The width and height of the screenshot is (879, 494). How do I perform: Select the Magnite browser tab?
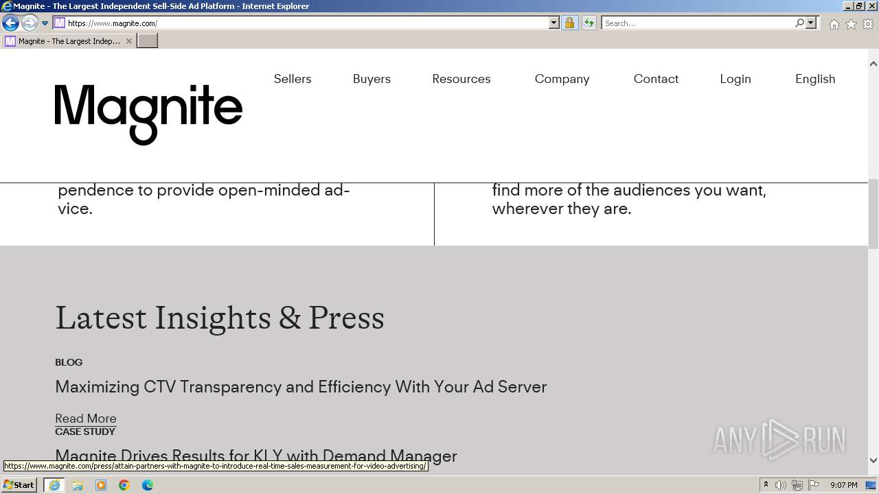(69, 41)
